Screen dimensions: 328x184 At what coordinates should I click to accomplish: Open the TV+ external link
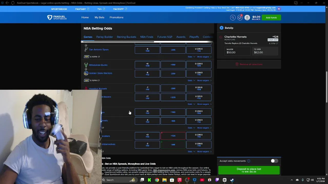pos(101,9)
